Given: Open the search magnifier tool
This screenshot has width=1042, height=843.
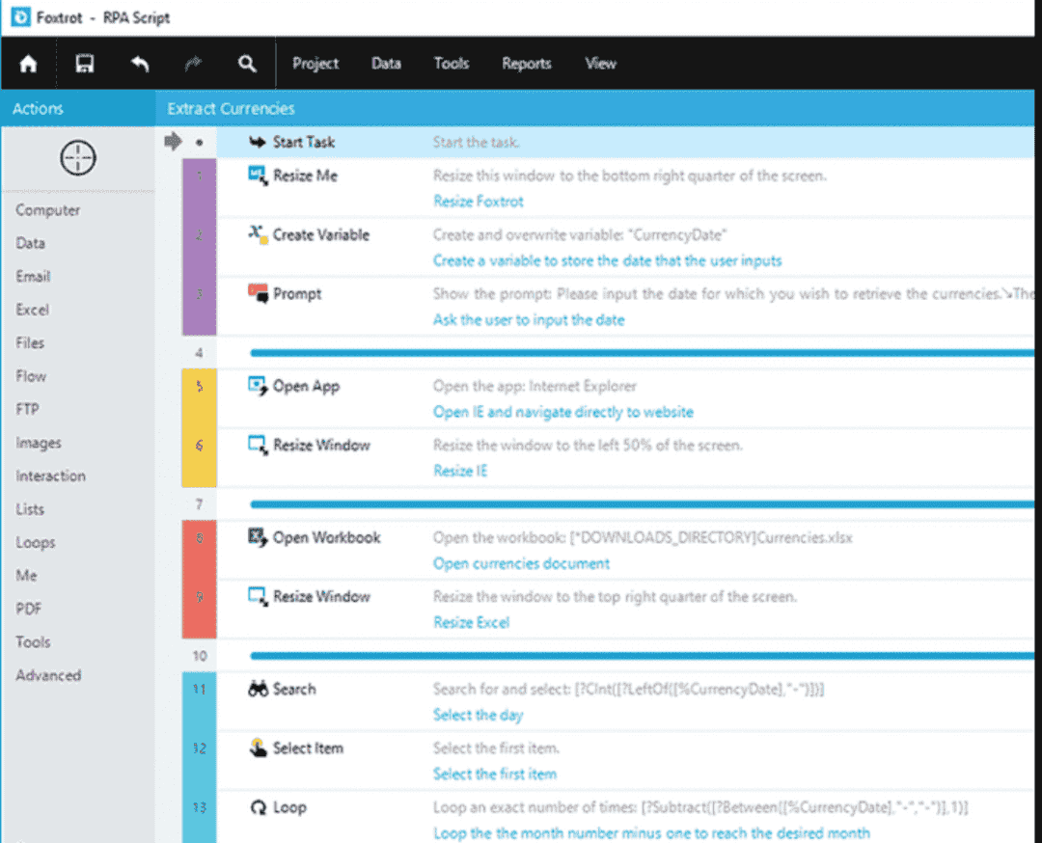Looking at the screenshot, I should pos(247,63).
